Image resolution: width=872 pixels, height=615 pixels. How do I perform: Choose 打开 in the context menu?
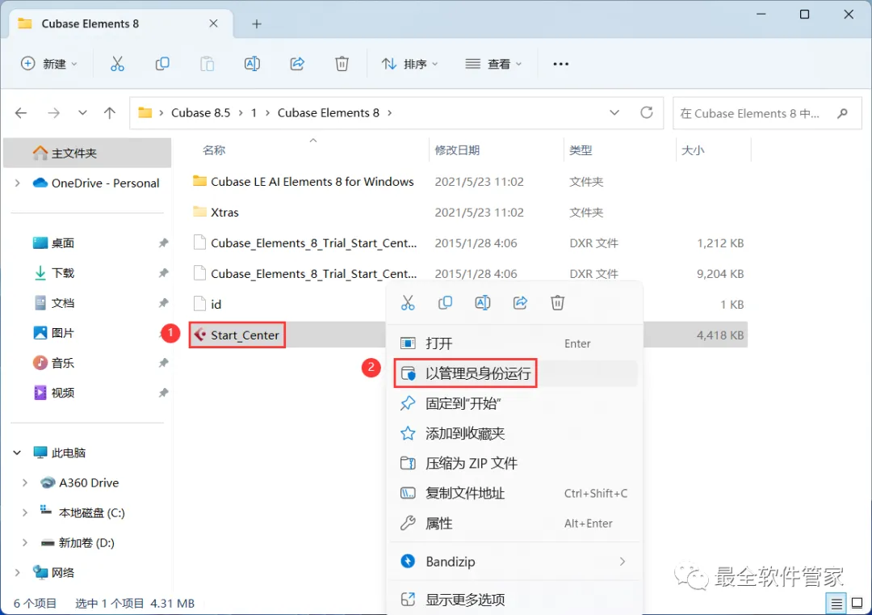pyautogui.click(x=515, y=343)
